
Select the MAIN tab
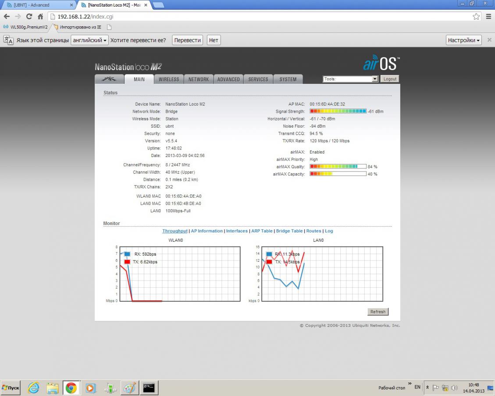click(139, 79)
